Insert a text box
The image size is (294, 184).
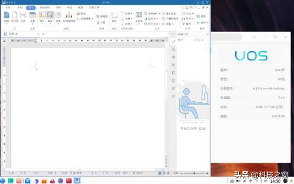[x=139, y=17]
